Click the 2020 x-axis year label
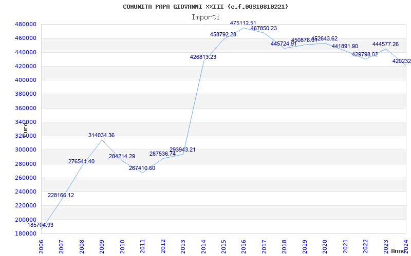The height and width of the screenshot is (256, 411). (x=325, y=247)
